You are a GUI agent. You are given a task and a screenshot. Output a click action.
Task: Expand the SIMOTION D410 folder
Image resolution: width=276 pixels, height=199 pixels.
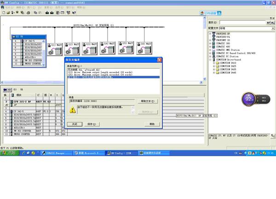click(214, 63)
